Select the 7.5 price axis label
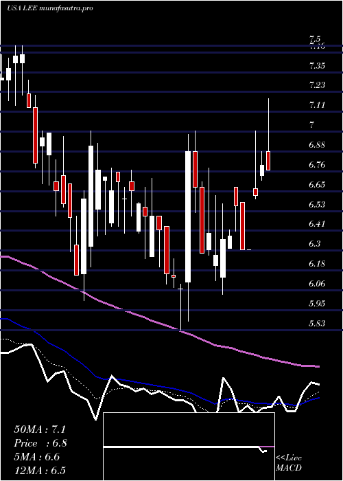The width and height of the screenshot is (343, 481). tap(315, 39)
